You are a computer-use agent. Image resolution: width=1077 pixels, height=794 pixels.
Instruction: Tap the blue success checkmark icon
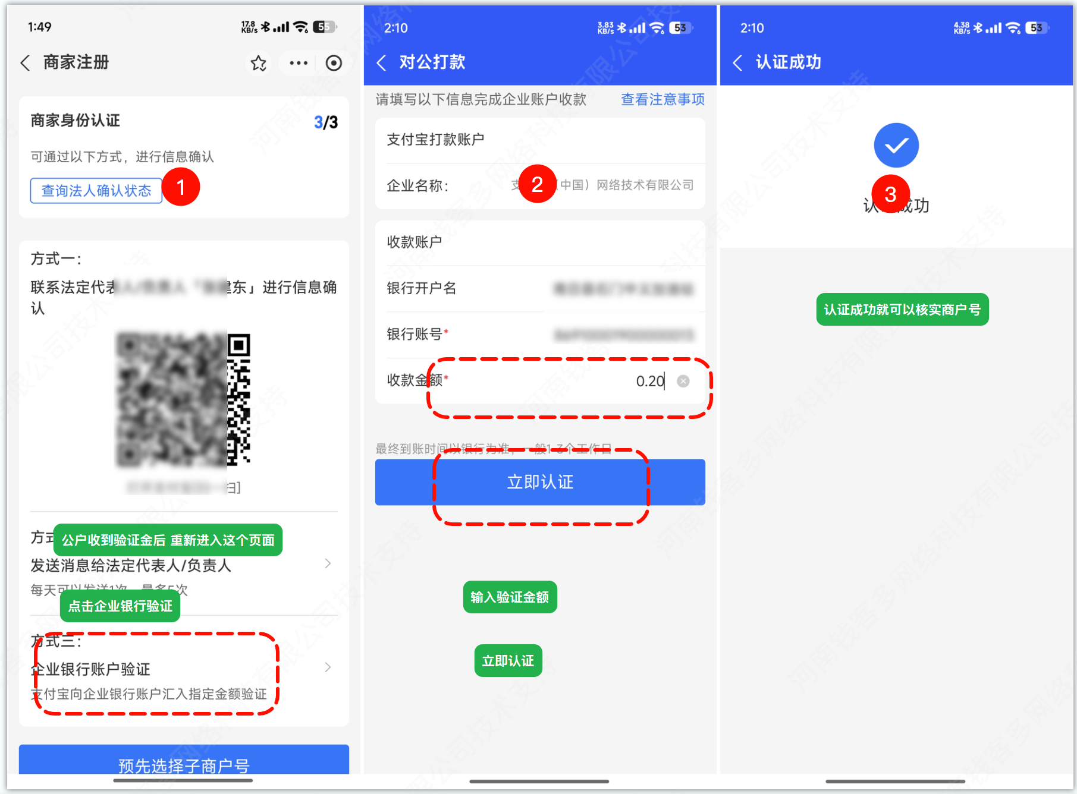pyautogui.click(x=896, y=146)
